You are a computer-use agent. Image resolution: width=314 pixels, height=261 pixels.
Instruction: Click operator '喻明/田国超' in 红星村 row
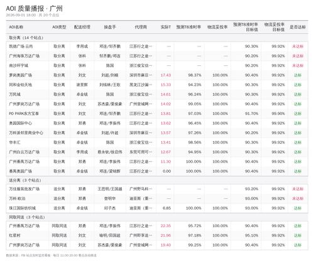110,235
